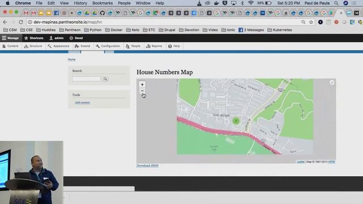Open the first Gmail tab

pos(26,13)
